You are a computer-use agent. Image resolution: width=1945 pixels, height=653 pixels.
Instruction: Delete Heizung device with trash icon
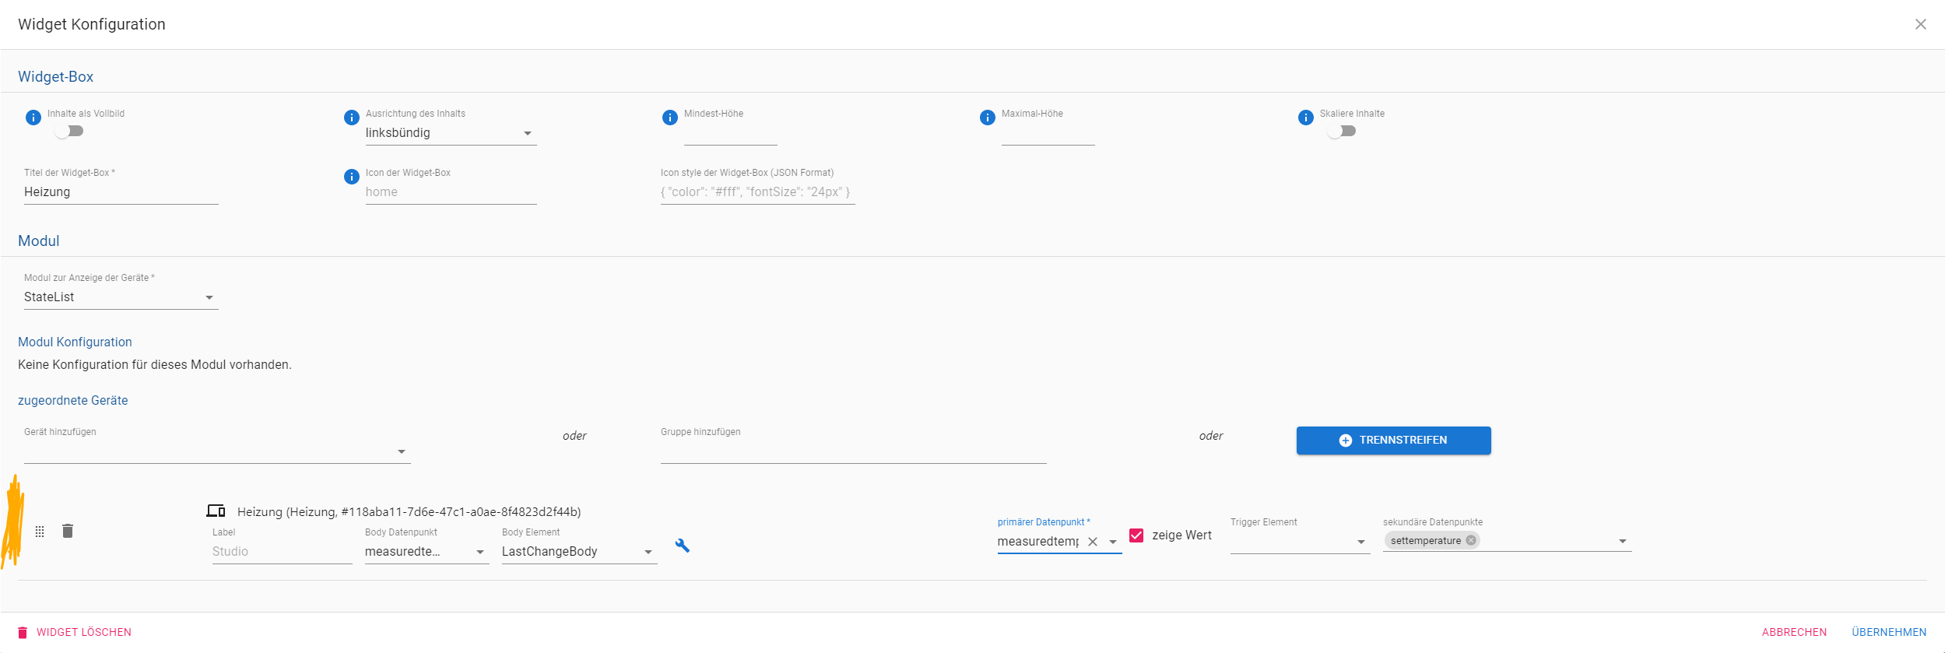coord(68,531)
